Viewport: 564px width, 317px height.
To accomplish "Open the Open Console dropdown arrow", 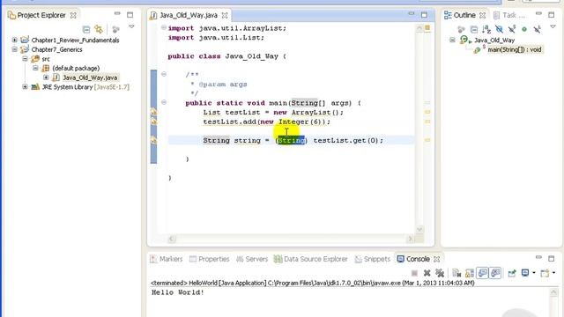I will [554, 273].
